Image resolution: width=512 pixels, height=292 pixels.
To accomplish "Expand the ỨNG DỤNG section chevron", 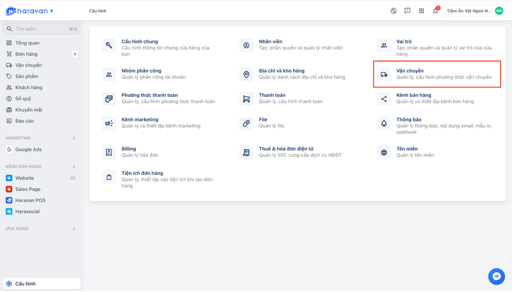I will 74,228.
